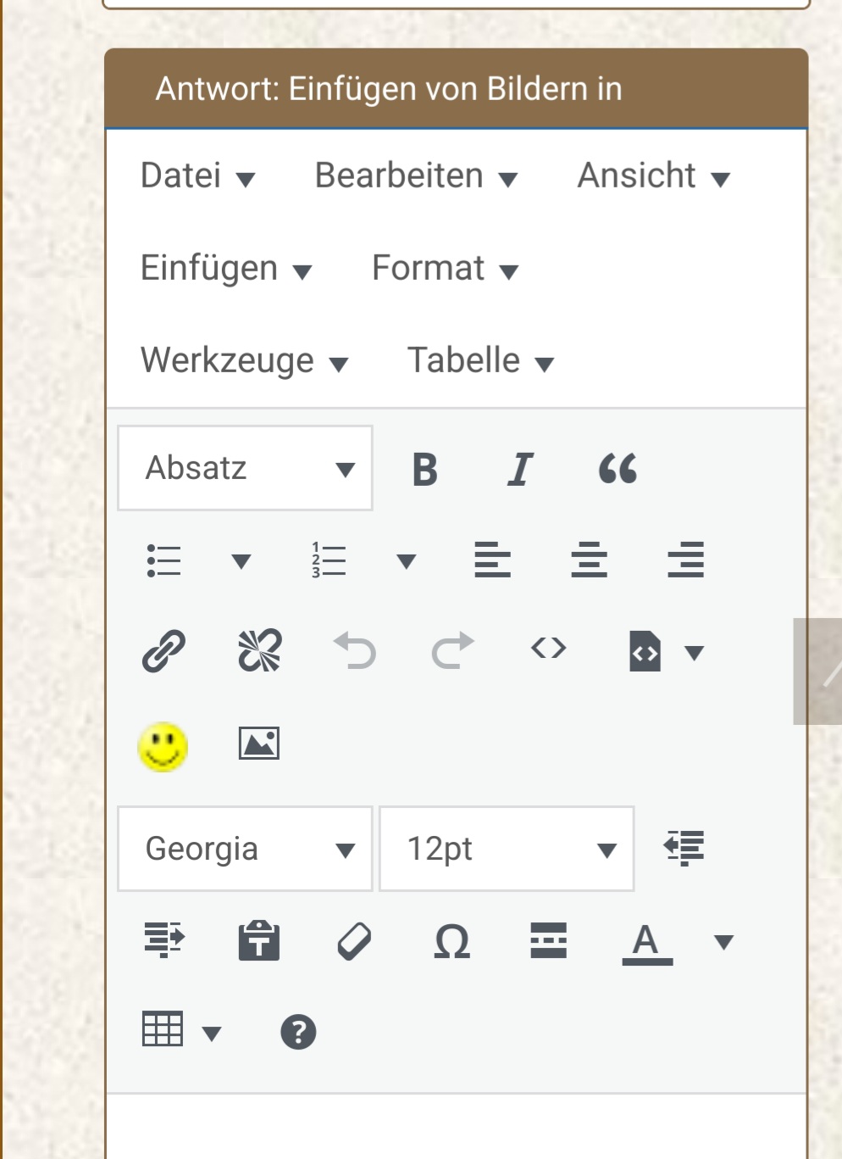Toggle blockquote formatting
842x1159 pixels.
point(618,469)
